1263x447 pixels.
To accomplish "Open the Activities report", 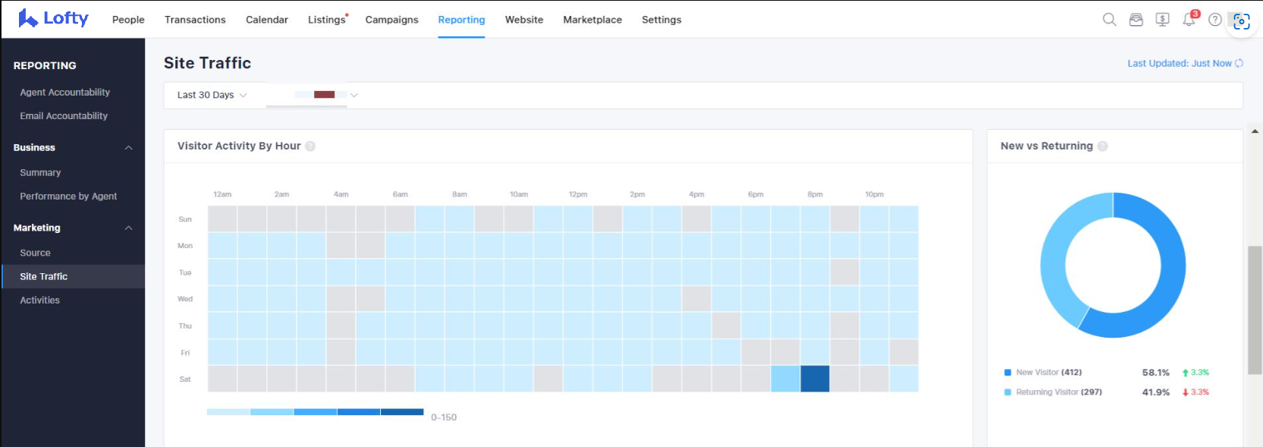I will (39, 301).
